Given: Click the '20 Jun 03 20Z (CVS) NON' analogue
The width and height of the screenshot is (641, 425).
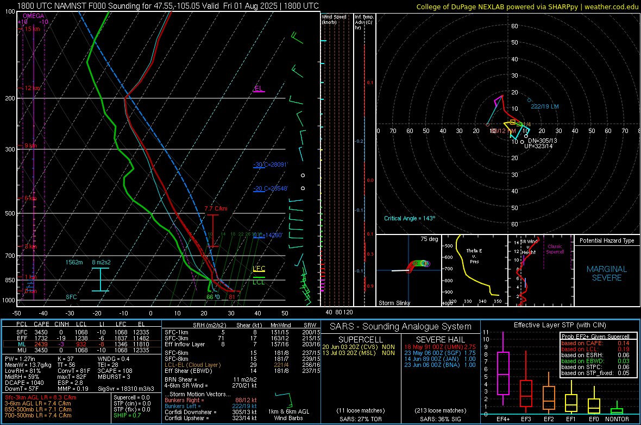Looking at the screenshot, I should coord(359,347).
